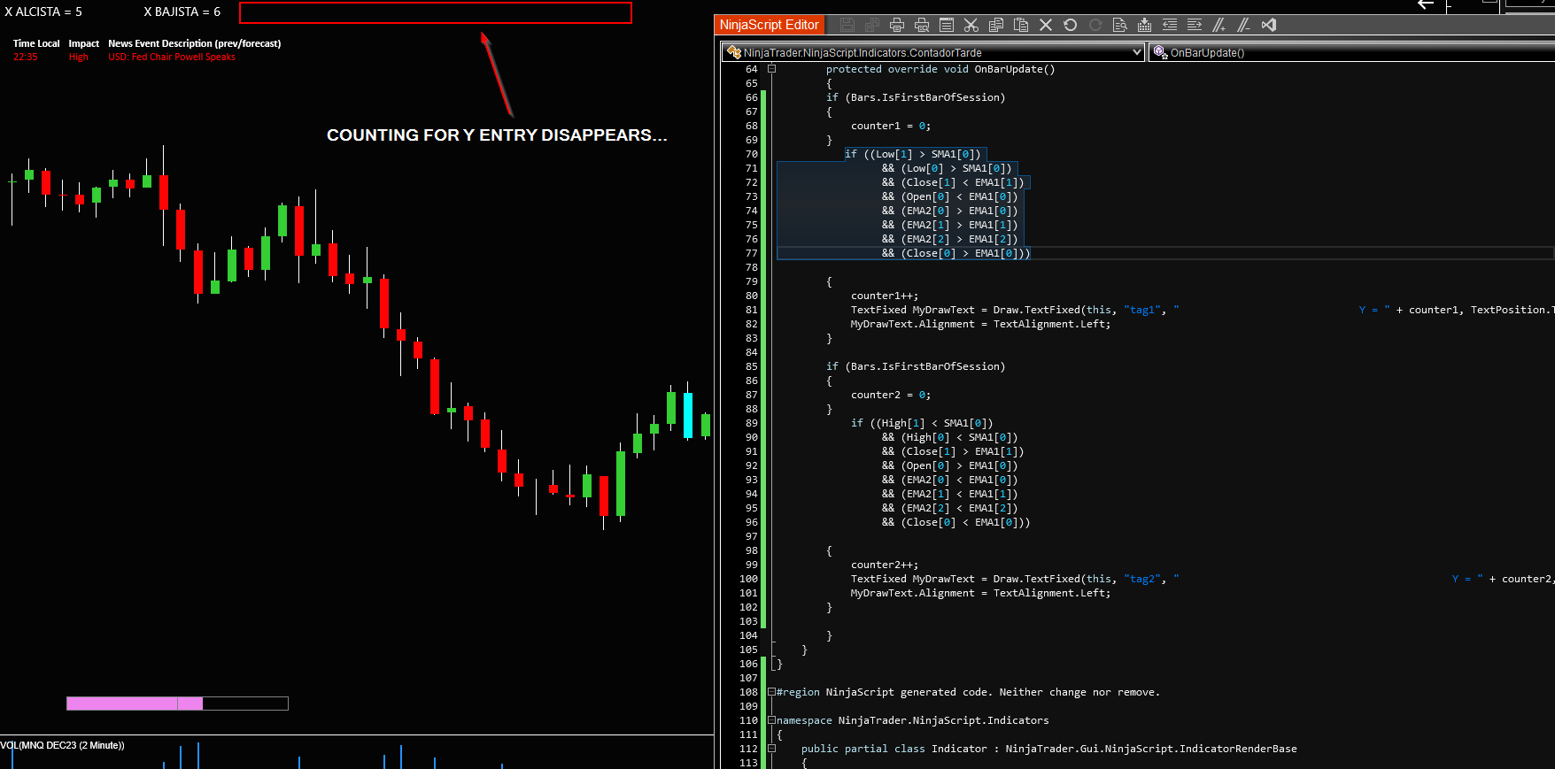Place cursor on the counter2++; line
Image resolution: width=1555 pixels, height=769 pixels.
pos(885,565)
